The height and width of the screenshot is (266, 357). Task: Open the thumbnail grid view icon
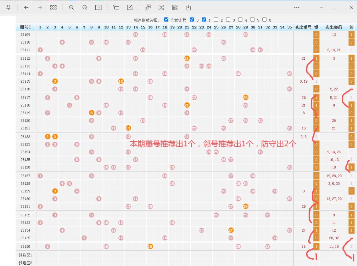53,7
